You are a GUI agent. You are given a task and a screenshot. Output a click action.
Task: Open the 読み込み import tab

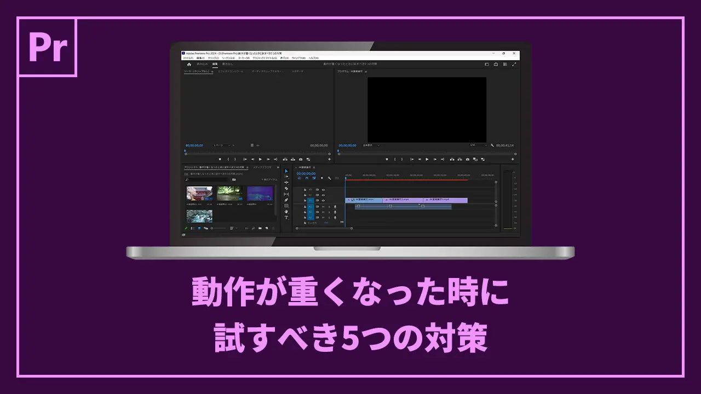tap(202, 64)
